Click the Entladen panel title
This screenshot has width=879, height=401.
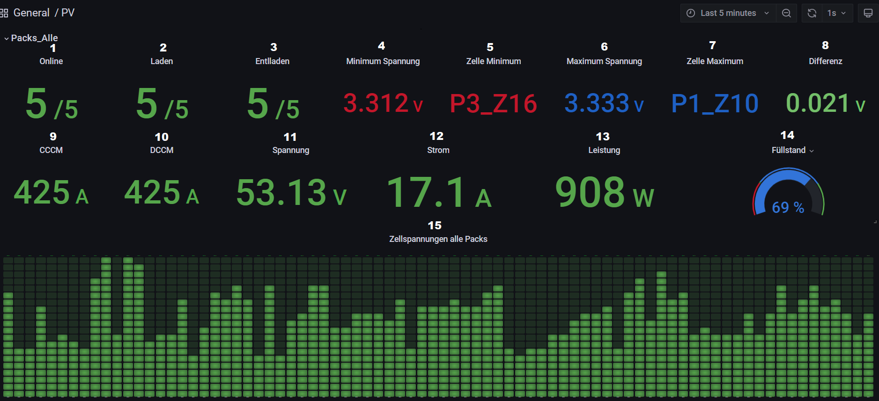pos(272,61)
